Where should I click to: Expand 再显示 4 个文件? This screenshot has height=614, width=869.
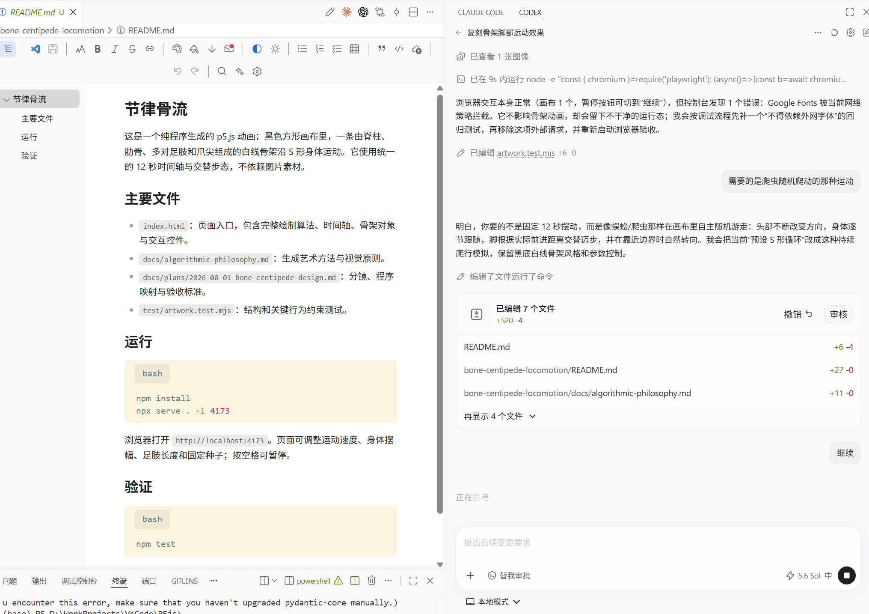[500, 416]
